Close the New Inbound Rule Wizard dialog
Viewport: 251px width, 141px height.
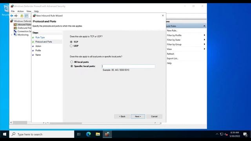pyautogui.click(x=163, y=16)
